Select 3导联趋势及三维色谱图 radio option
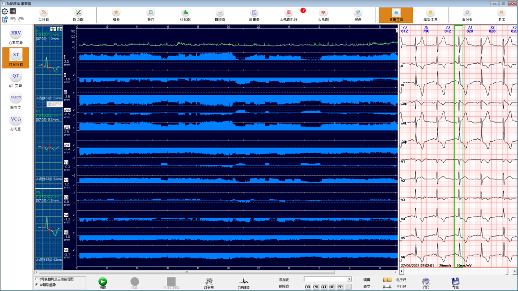Image resolution: width=518 pixels, height=291 pixels. [36, 279]
